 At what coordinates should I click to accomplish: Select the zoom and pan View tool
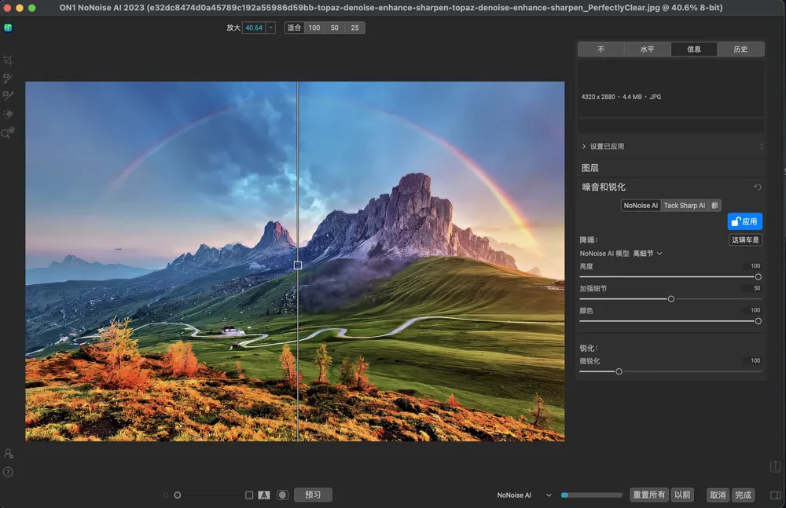(8, 133)
